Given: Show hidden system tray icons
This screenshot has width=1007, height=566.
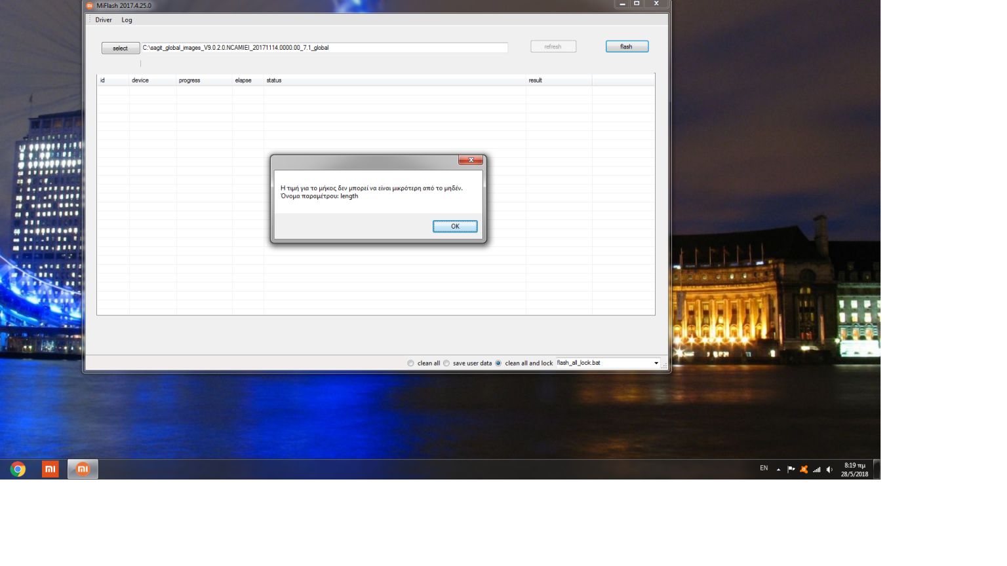Looking at the screenshot, I should 778,470.
